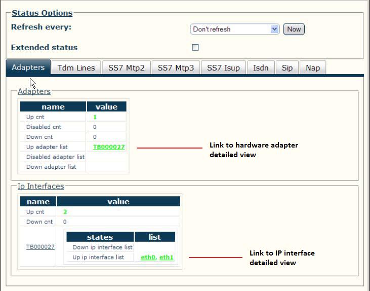This screenshot has width=370, height=291.
Task: Open the Nap tab
Action: point(313,68)
